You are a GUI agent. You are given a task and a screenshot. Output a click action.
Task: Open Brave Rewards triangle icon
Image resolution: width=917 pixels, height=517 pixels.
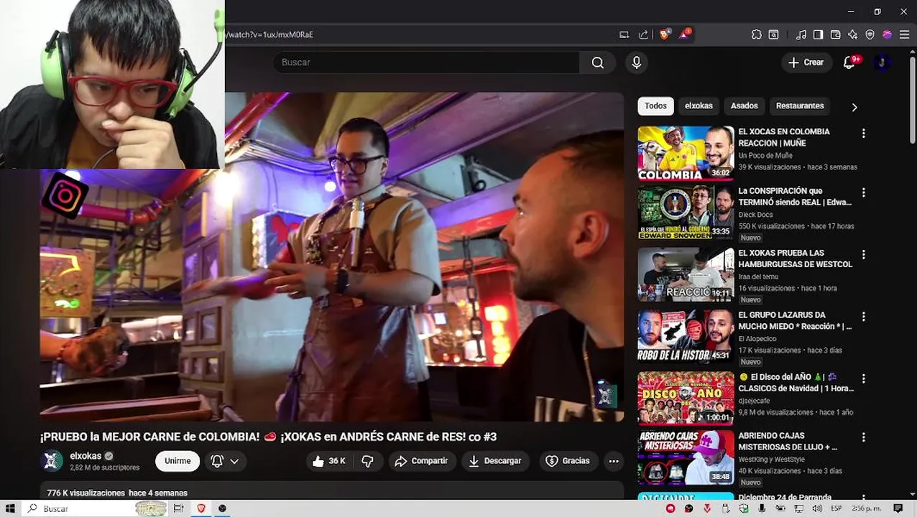click(x=686, y=34)
